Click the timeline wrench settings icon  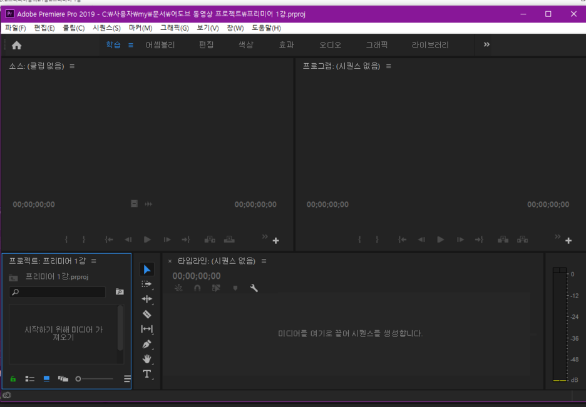pyautogui.click(x=254, y=288)
